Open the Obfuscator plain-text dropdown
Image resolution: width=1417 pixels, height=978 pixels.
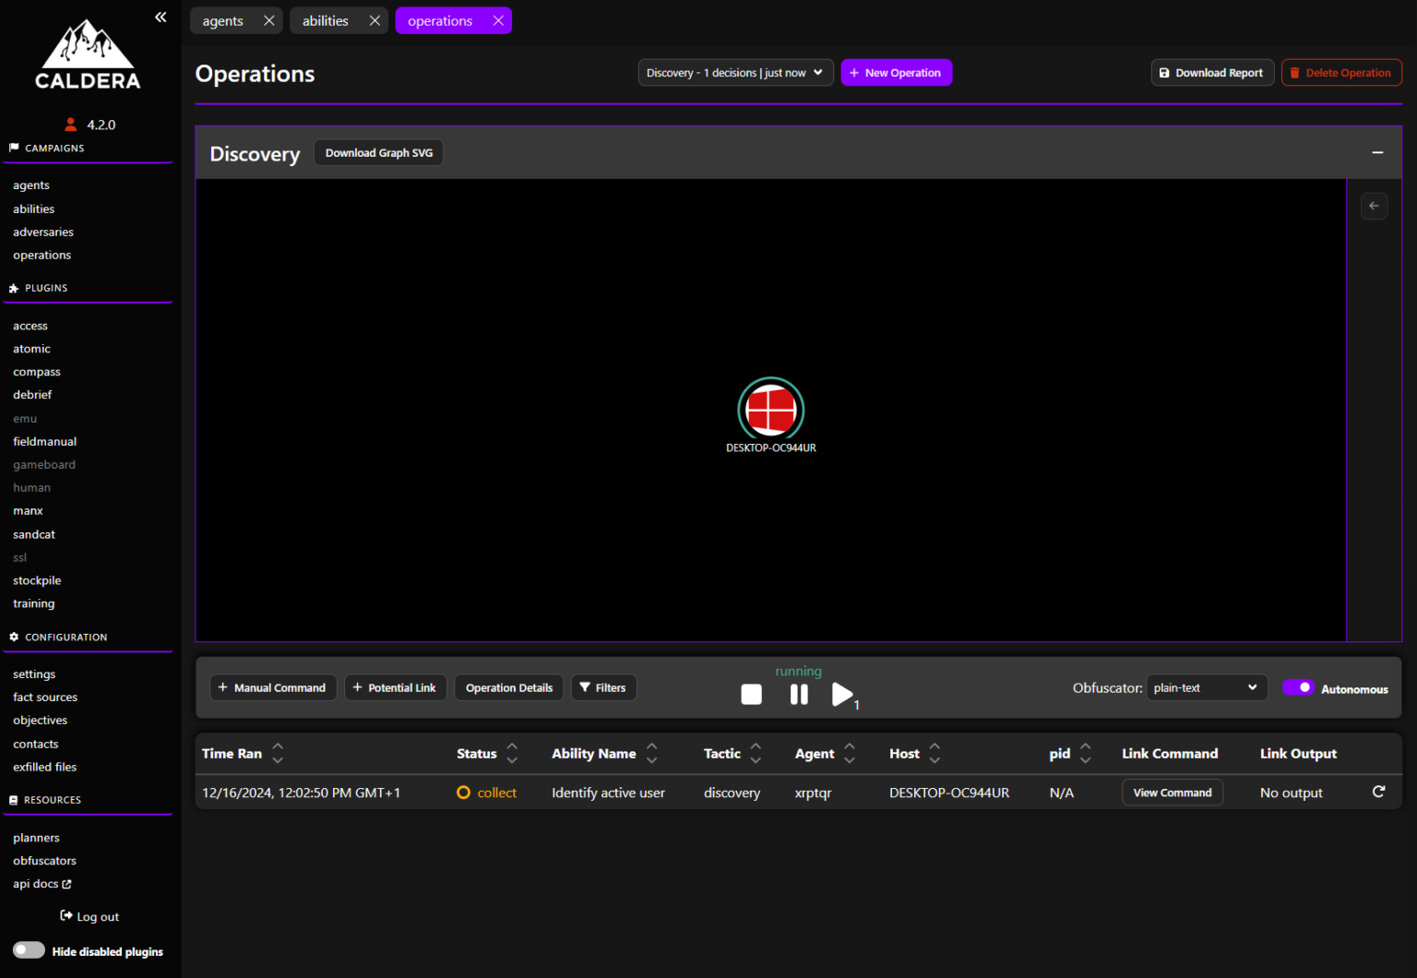coord(1206,687)
